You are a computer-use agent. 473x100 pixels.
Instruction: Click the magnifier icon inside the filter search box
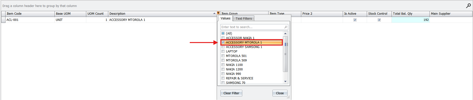pos(285,27)
